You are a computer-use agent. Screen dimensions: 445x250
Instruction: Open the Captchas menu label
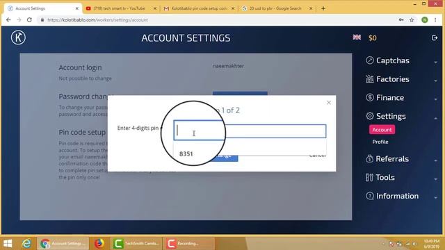[393, 60]
